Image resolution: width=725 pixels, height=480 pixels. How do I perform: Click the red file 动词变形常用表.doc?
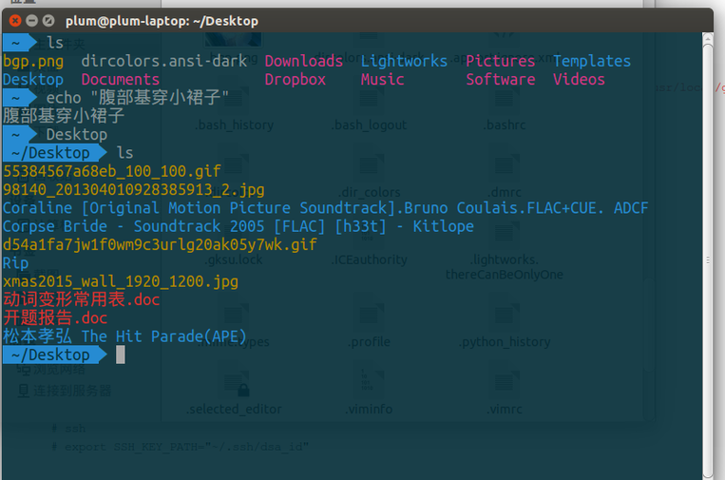click(82, 299)
